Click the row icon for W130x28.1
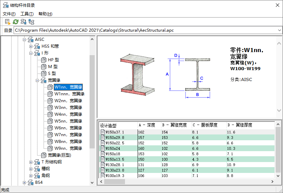283x193 pixels. point(103,165)
